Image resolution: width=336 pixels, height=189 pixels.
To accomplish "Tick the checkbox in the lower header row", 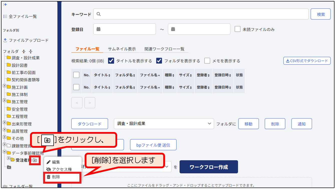I will pos(76,87).
